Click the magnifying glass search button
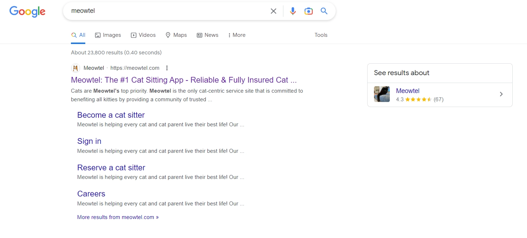The image size is (527, 238). pyautogui.click(x=324, y=11)
